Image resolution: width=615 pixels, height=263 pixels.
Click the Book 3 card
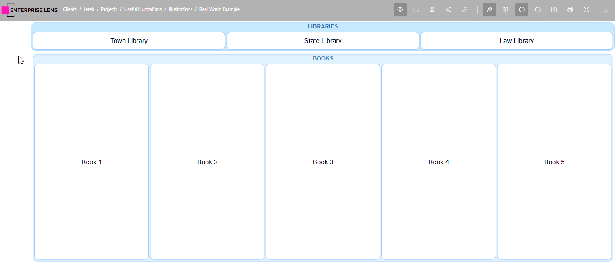click(x=323, y=162)
